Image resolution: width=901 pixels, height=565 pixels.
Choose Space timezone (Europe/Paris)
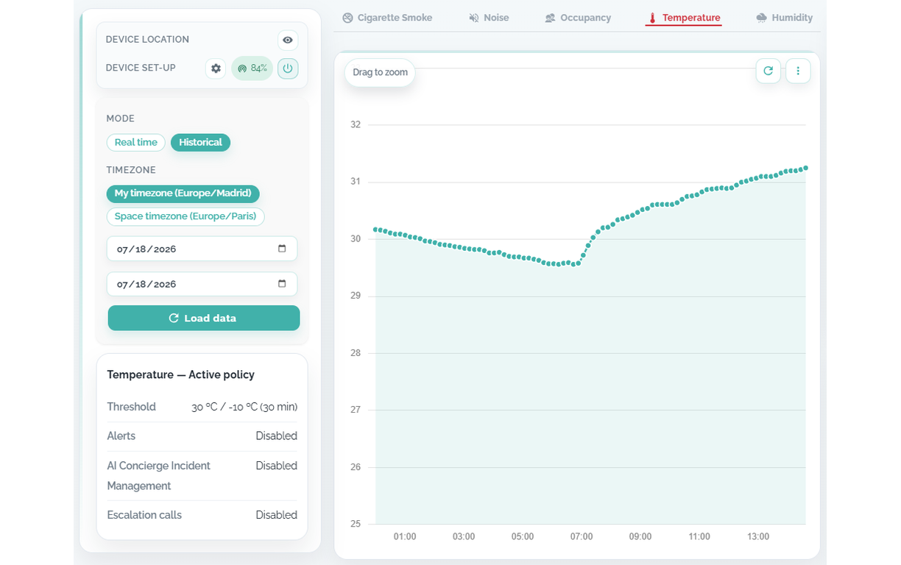pos(185,216)
